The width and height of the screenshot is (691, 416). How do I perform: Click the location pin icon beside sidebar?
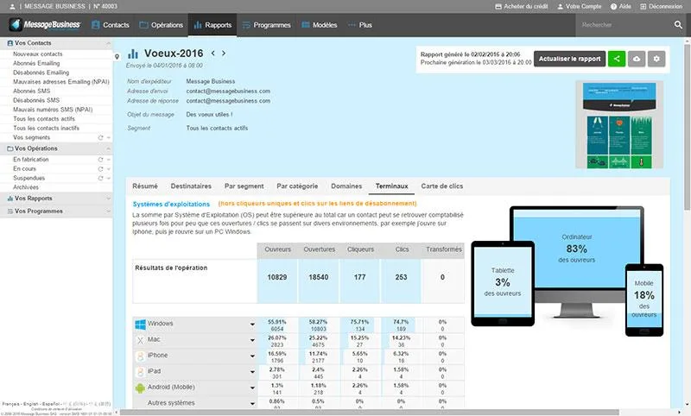click(x=117, y=56)
